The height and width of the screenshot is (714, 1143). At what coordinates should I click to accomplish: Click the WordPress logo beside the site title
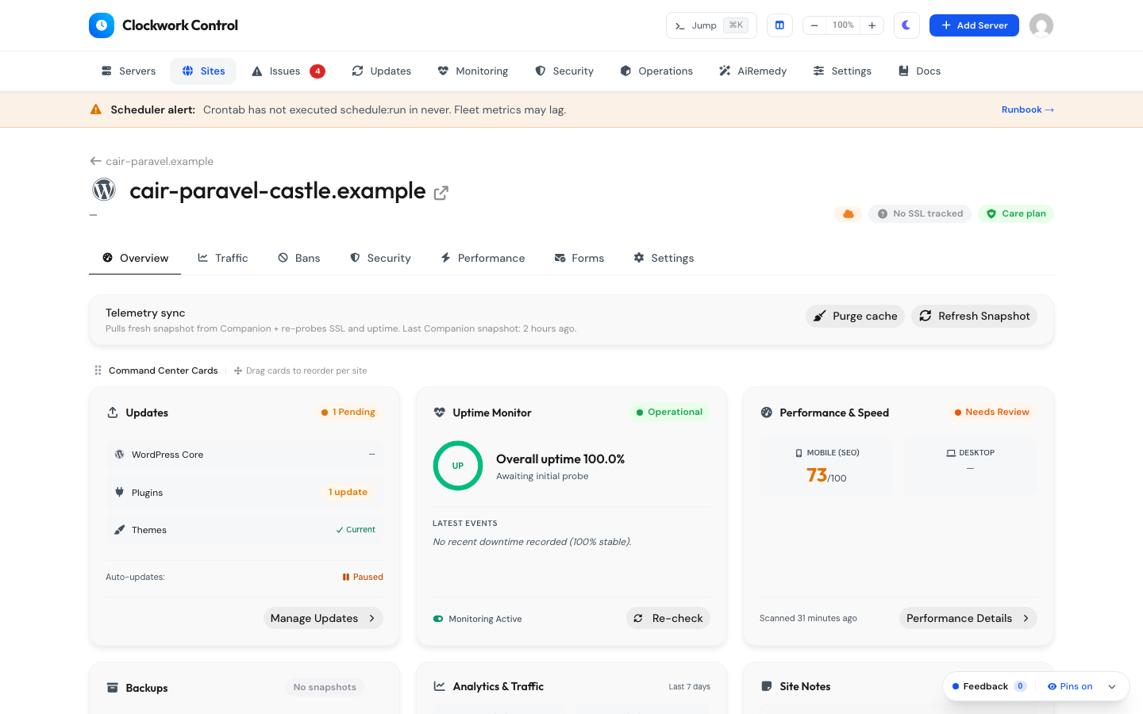pos(104,190)
